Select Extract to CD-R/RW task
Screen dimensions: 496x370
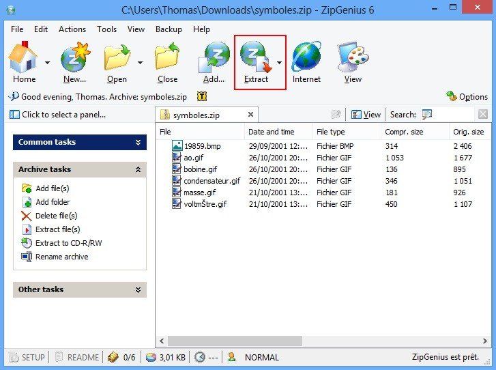61,243
